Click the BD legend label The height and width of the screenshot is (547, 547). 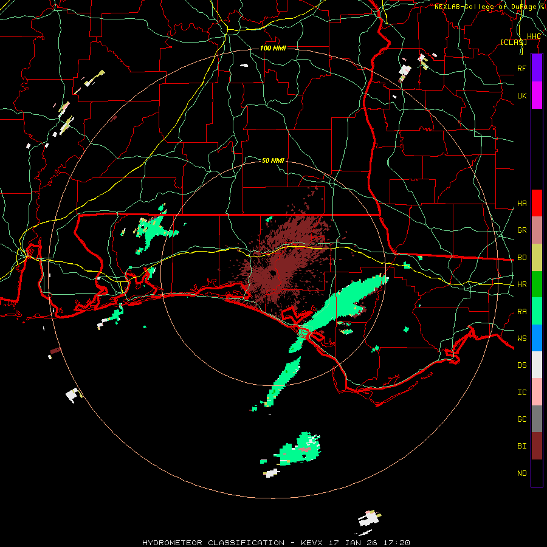(x=522, y=258)
